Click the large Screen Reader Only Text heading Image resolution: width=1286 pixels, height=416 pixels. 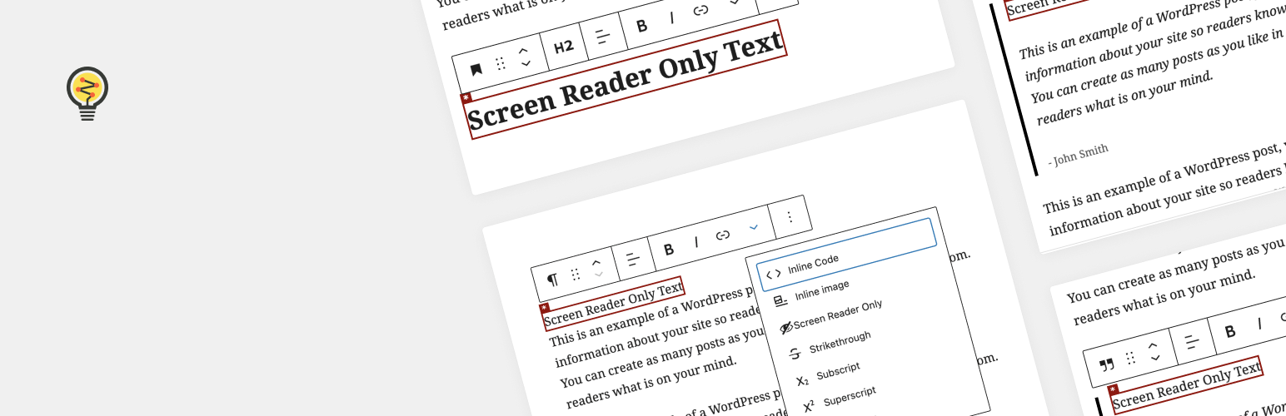point(626,80)
